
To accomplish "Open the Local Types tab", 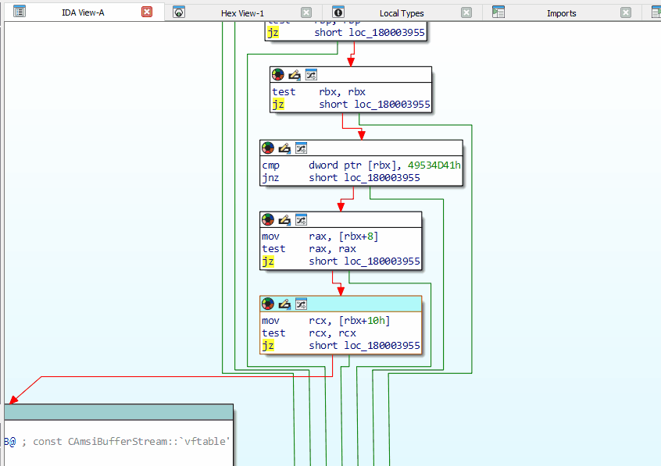I will (401, 13).
